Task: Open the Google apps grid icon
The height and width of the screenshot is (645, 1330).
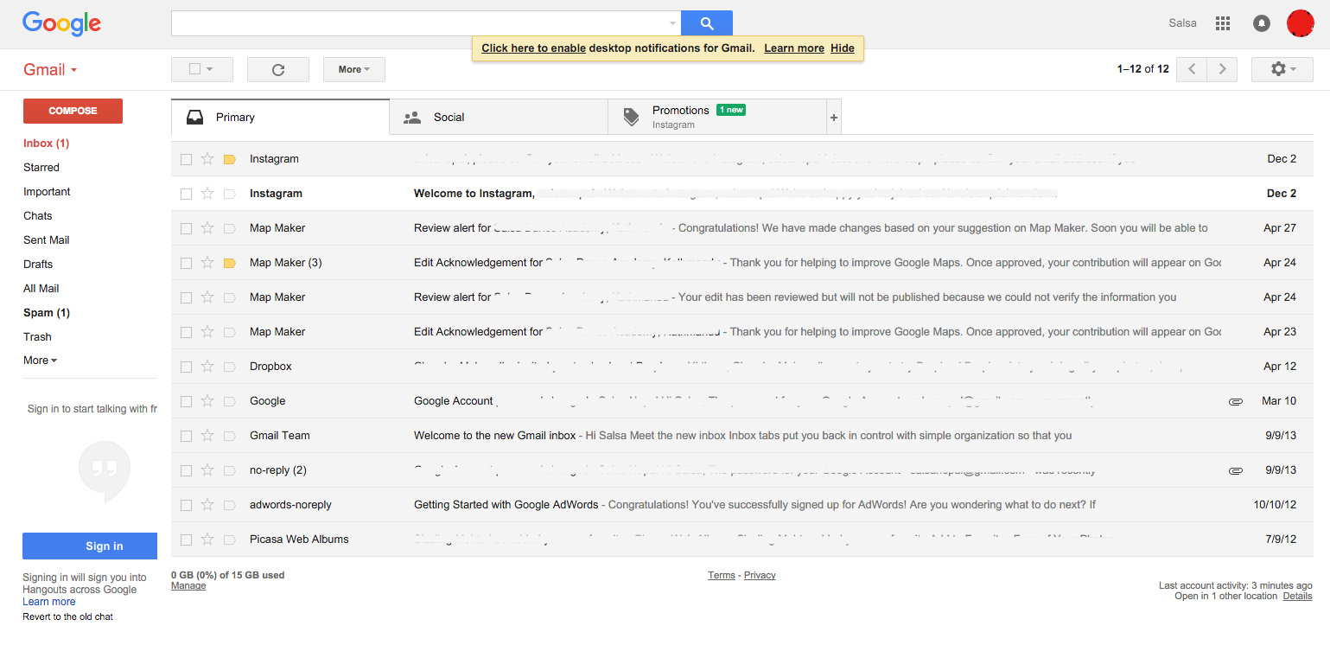Action: [x=1223, y=23]
